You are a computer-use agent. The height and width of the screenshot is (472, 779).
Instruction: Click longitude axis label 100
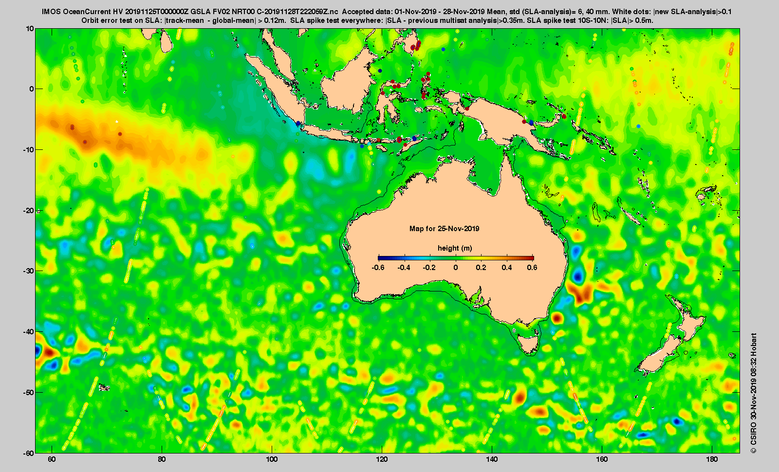click(x=272, y=459)
